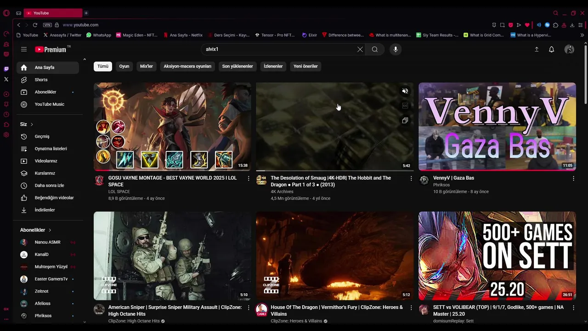The width and height of the screenshot is (588, 331).
Task: Open the extensions puzzle icon in toolbar
Action: coord(555,25)
